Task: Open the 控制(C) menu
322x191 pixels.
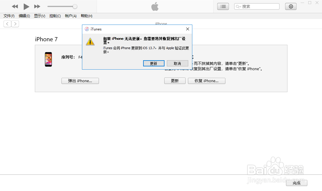Action: pyautogui.click(x=55, y=16)
